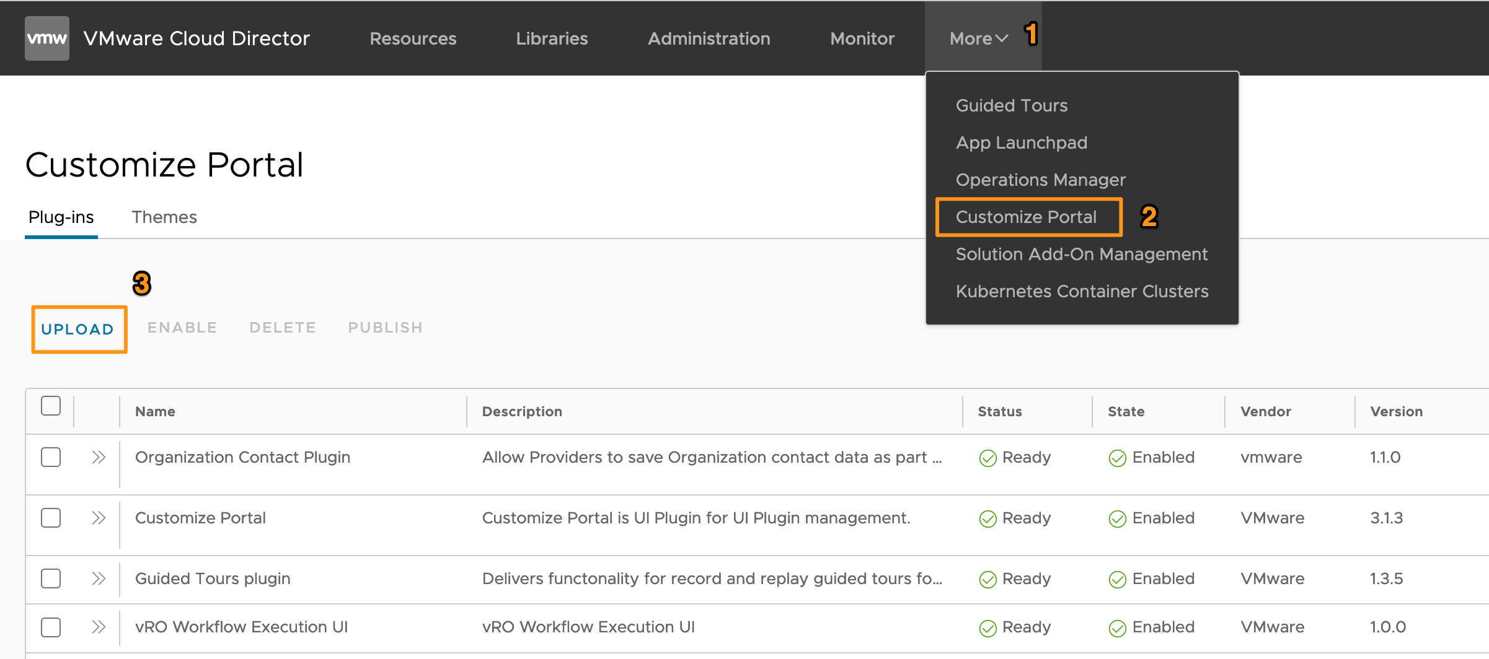Open the More dropdown in top navigation

979,38
